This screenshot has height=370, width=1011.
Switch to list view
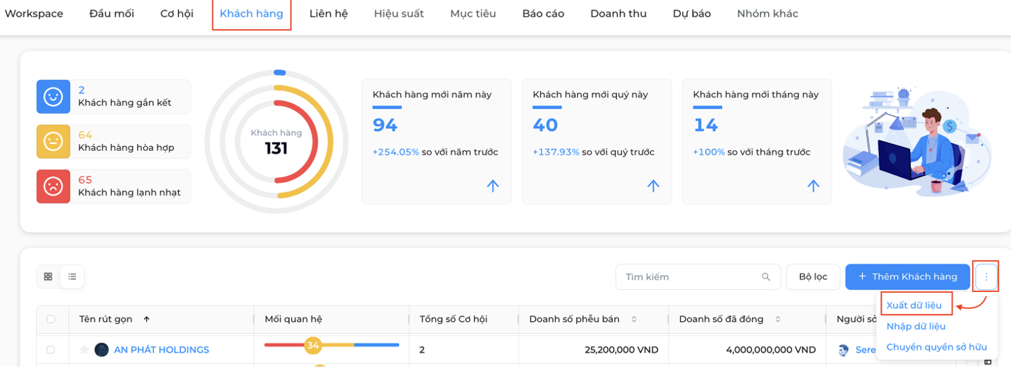(72, 276)
